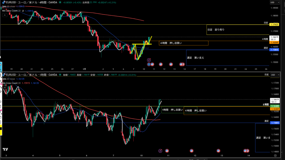Open USD currency dropdown on lower chart

(273, 75)
